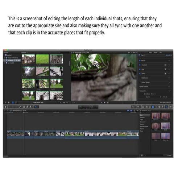Image resolution: width=174 pixels, height=174 pixels.
Task: Toggle the Distort checkbox in inspector
Action: [140, 74]
